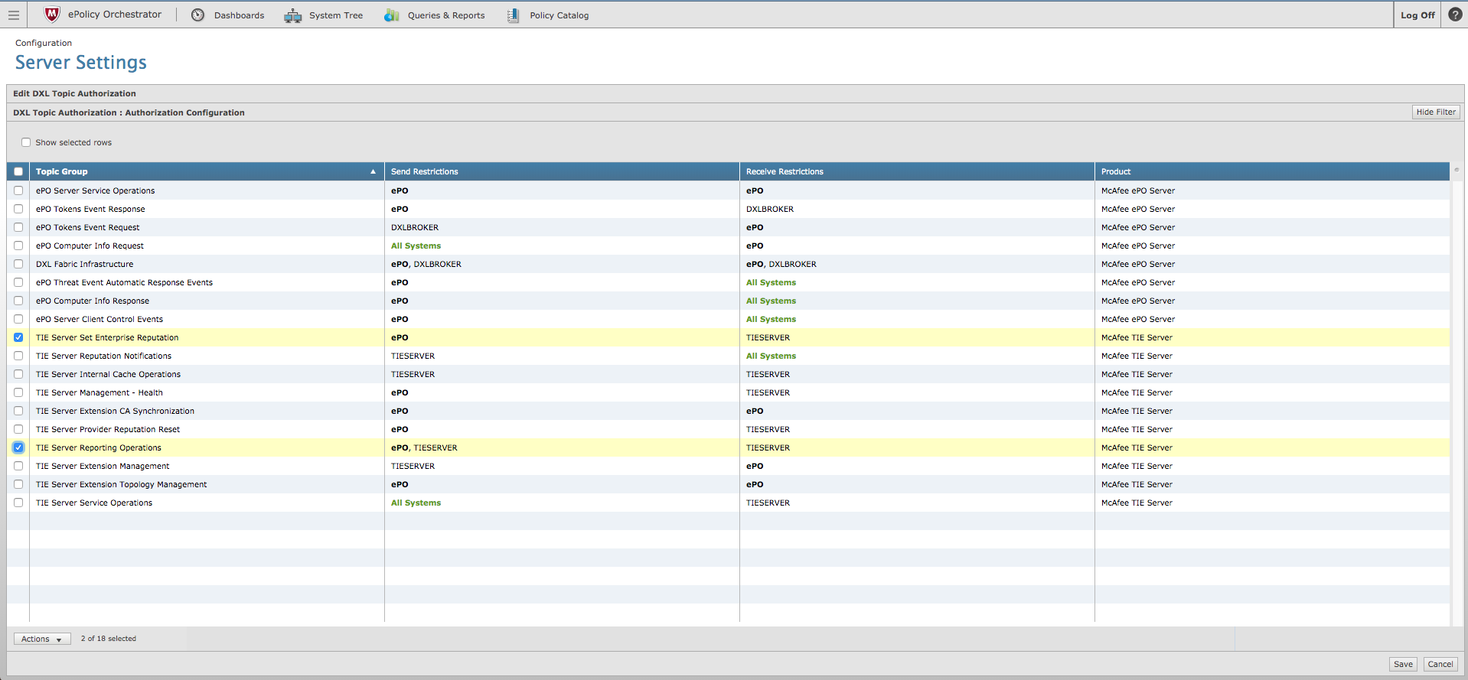The image size is (1468, 680).
Task: Click the Queries & Reports chart icon
Action: [392, 15]
